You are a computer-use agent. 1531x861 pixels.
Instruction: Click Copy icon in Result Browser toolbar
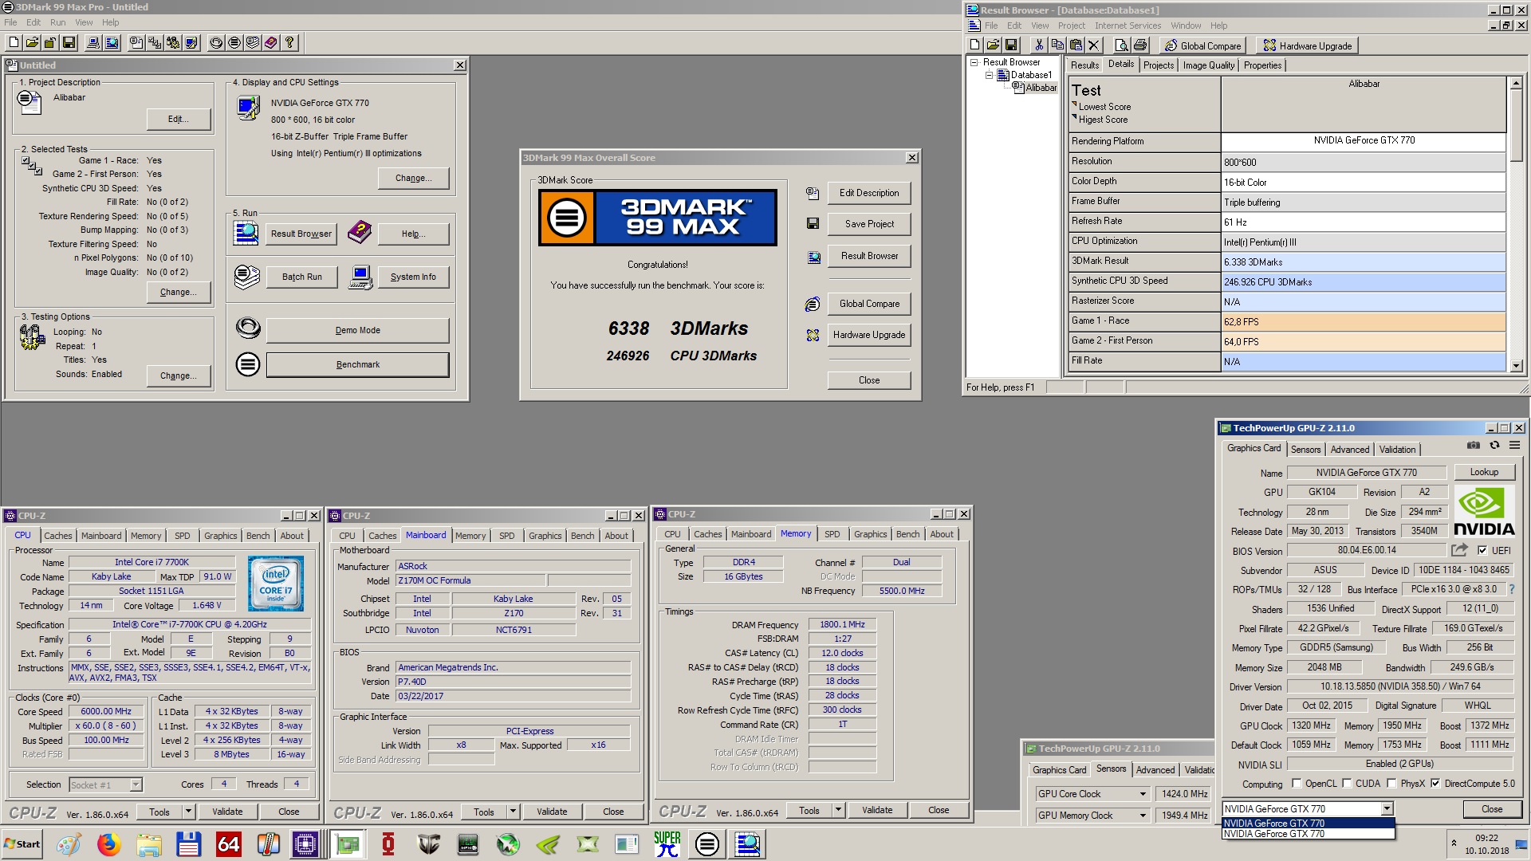1057,45
